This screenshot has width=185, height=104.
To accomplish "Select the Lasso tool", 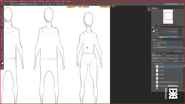I will tap(2, 15).
